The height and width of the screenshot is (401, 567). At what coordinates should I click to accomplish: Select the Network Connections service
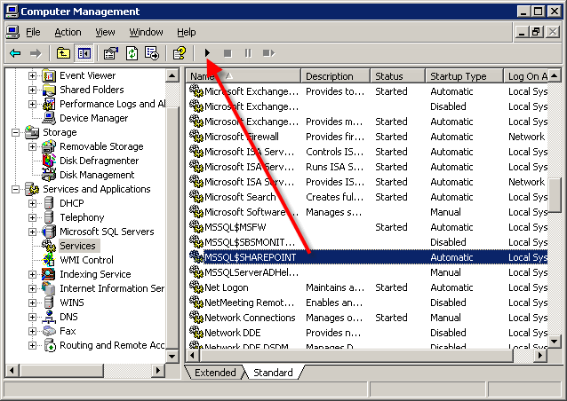pyautogui.click(x=250, y=318)
